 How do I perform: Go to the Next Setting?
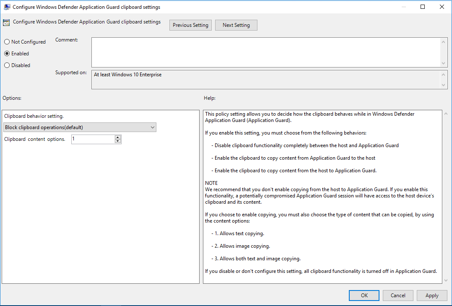pos(236,25)
